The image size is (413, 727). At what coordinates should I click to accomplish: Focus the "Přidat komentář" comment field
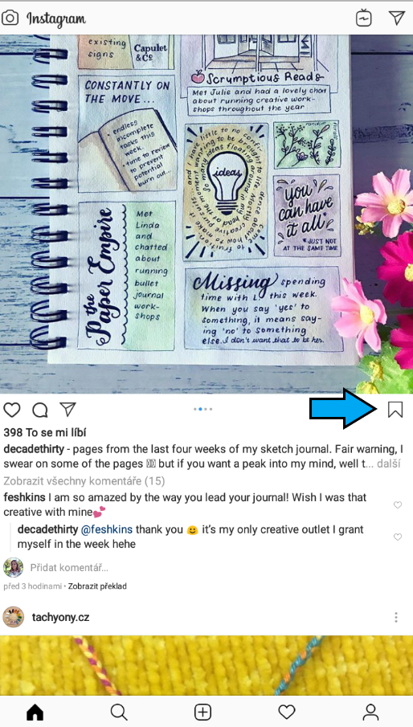point(70,567)
